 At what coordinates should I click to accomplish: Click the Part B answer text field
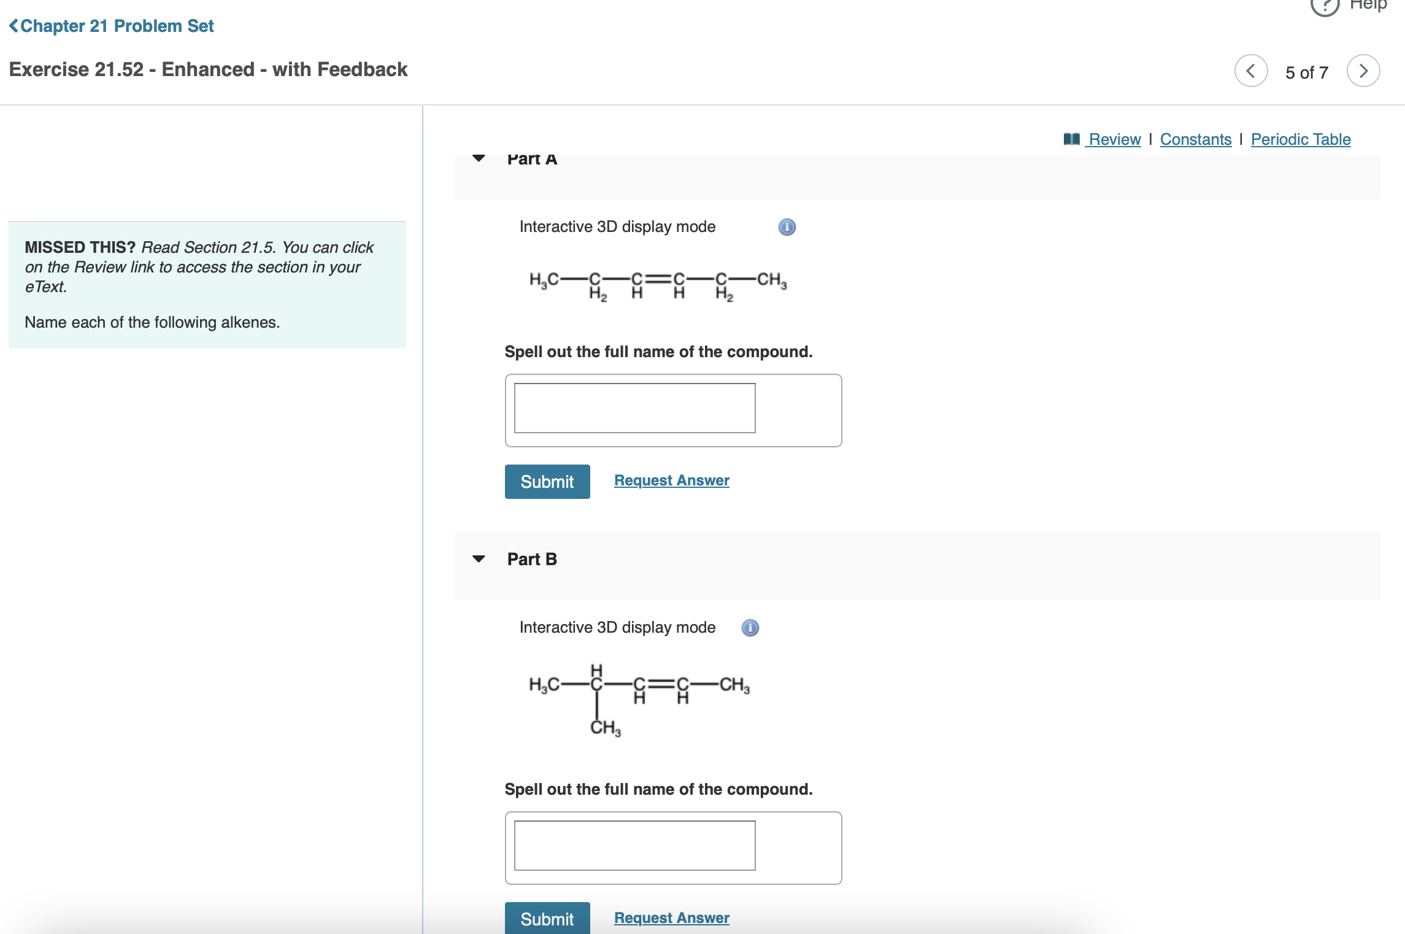[634, 846]
